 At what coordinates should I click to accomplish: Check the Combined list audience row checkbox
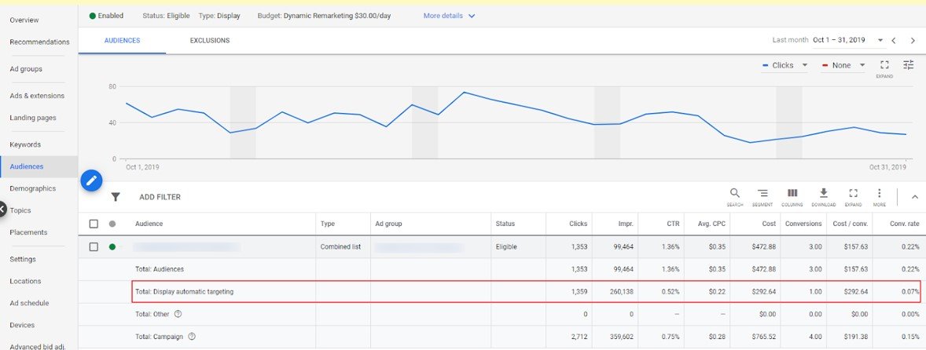(94, 246)
